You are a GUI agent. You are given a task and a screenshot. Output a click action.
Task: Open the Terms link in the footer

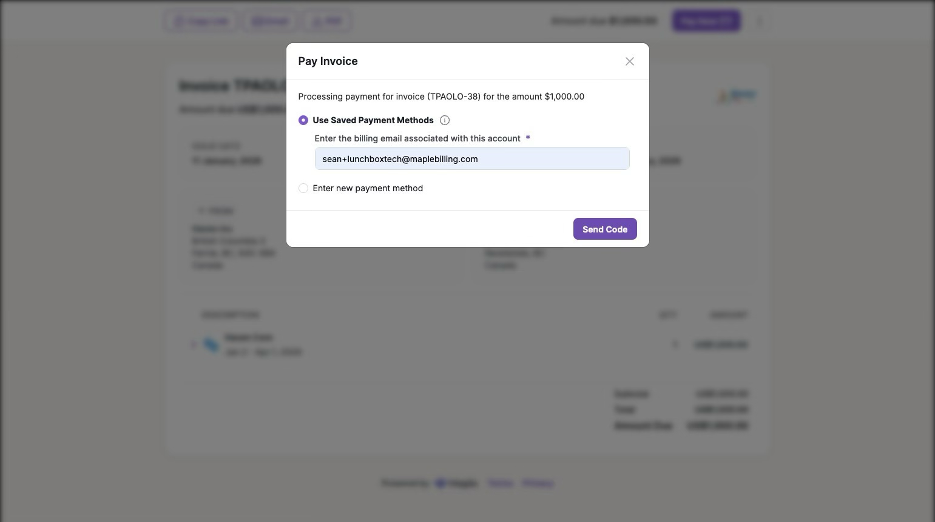pyautogui.click(x=501, y=483)
